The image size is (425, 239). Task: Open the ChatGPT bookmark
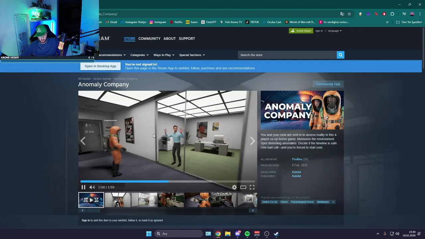tap(209, 22)
